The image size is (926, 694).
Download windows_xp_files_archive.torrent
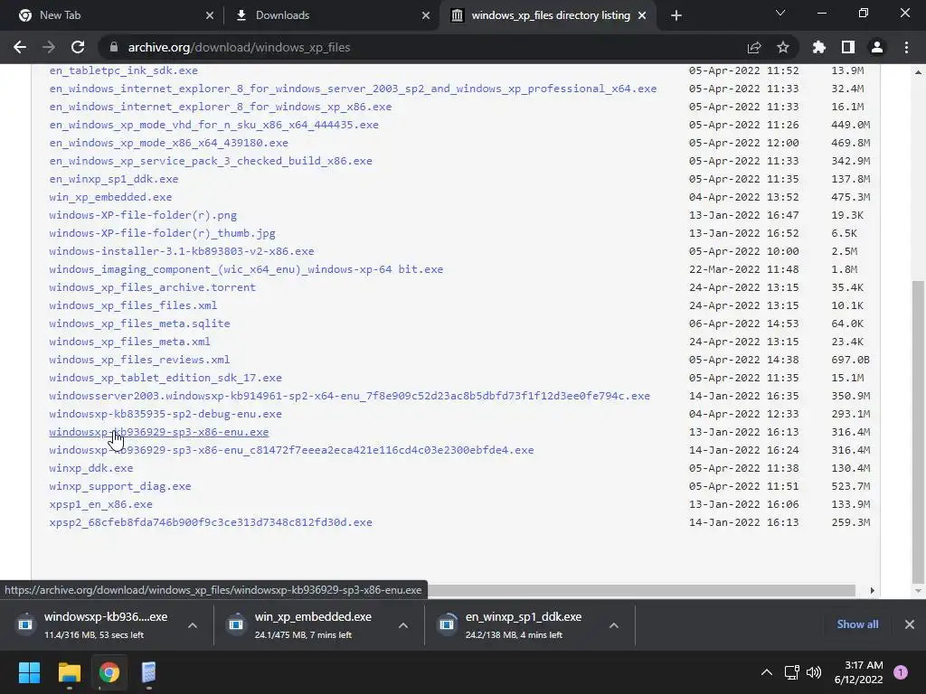click(x=152, y=286)
